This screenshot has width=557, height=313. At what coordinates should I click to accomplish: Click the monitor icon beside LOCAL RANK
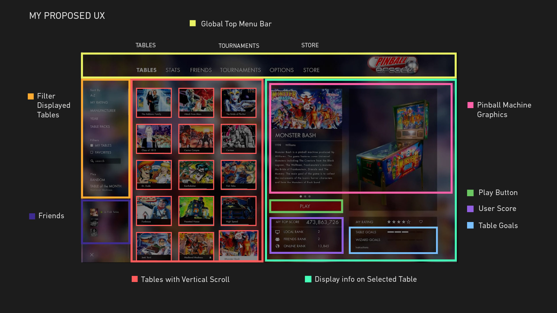tap(277, 232)
